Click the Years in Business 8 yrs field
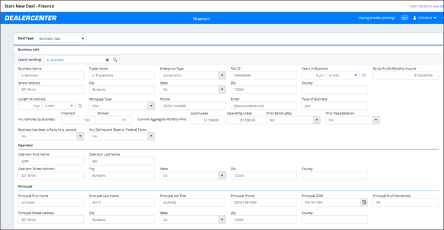The height and width of the screenshot is (230, 444). coord(314,75)
